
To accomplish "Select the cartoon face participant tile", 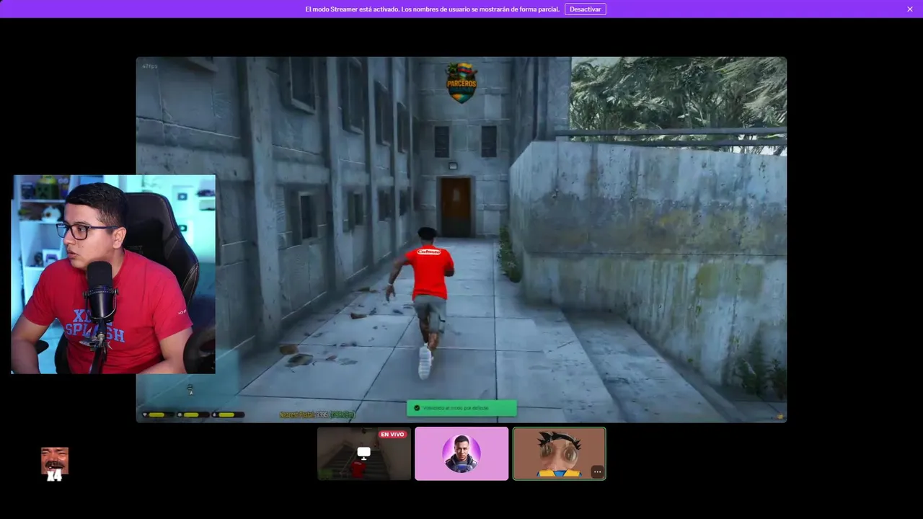I will (559, 453).
